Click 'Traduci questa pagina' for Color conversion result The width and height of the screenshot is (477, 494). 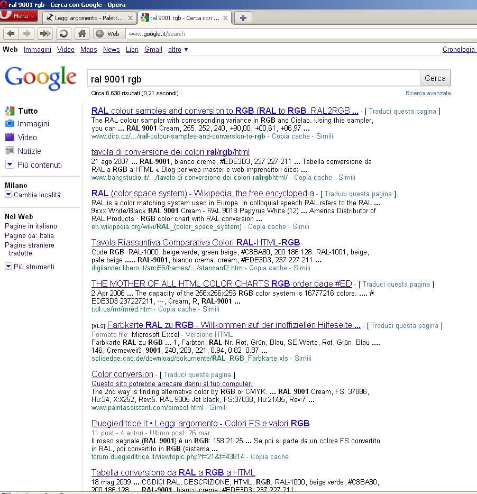click(197, 375)
